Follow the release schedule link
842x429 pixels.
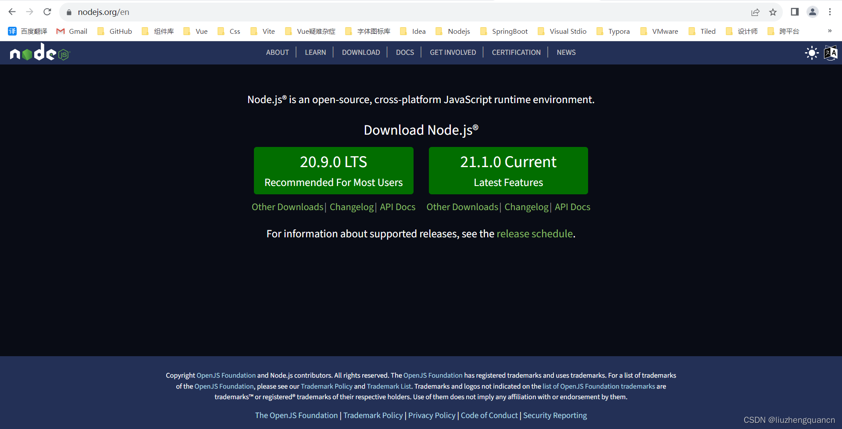535,234
